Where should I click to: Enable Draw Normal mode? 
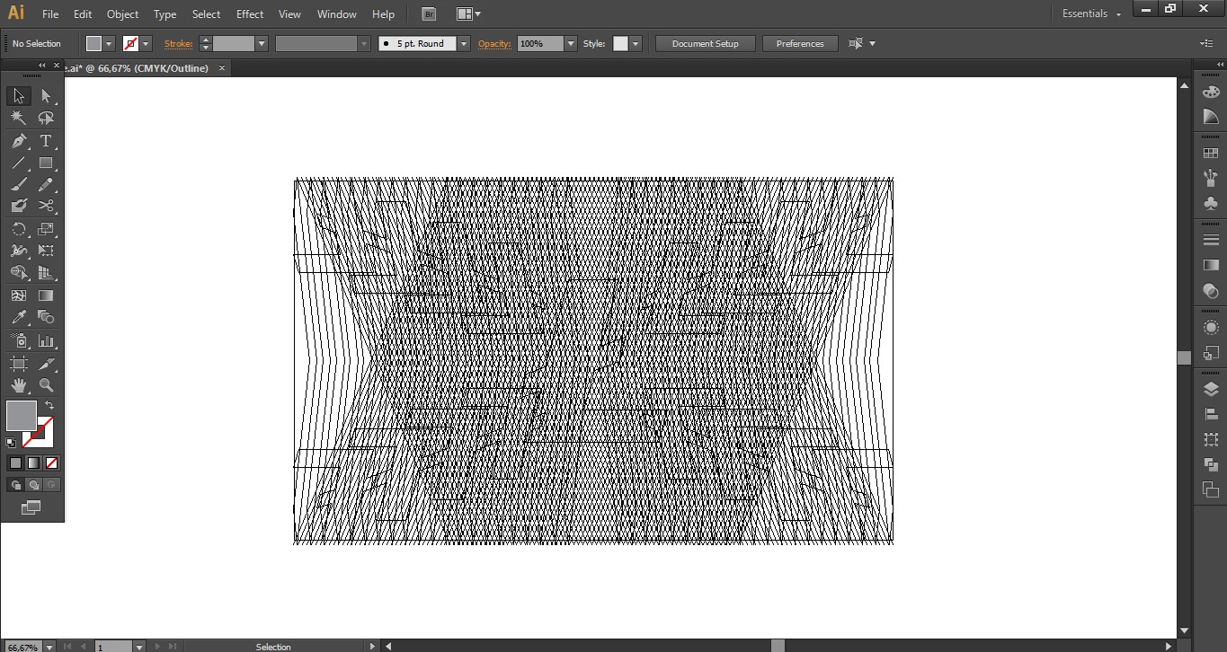pyautogui.click(x=15, y=485)
